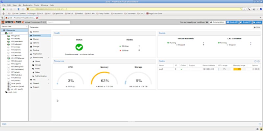Click the green back arrow button
Viewport: 263px width, 131px height.
[4, 9]
